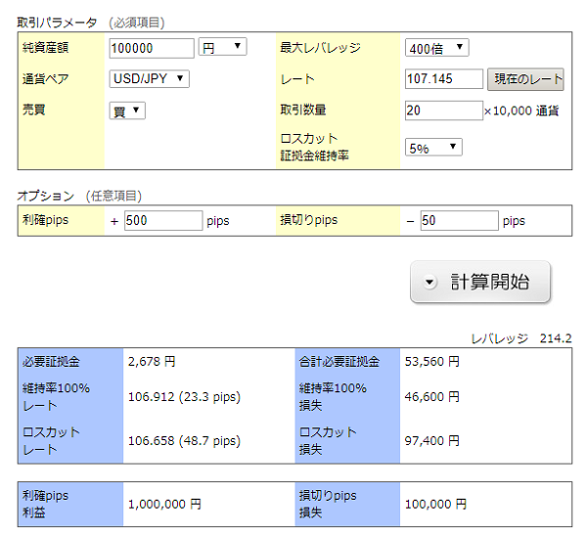Click the ×10,000 通貨 unit label

(x=521, y=111)
